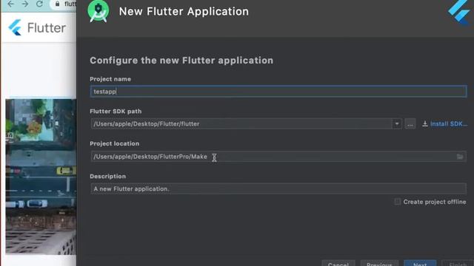This screenshot has height=266, width=474.
Task: Go back in the browser window
Action: [10, 4]
